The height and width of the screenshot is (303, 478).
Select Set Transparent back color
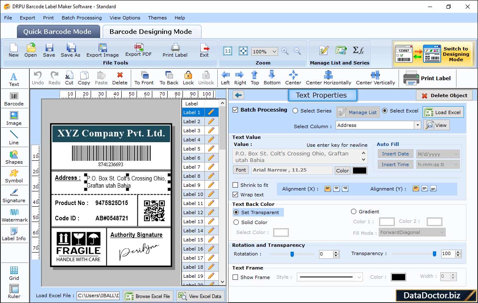pos(236,212)
